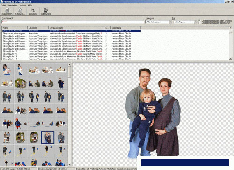Select the highlighted pregnant family thumbnail
Viewport: 234px width, 170px height.
pos(48,137)
